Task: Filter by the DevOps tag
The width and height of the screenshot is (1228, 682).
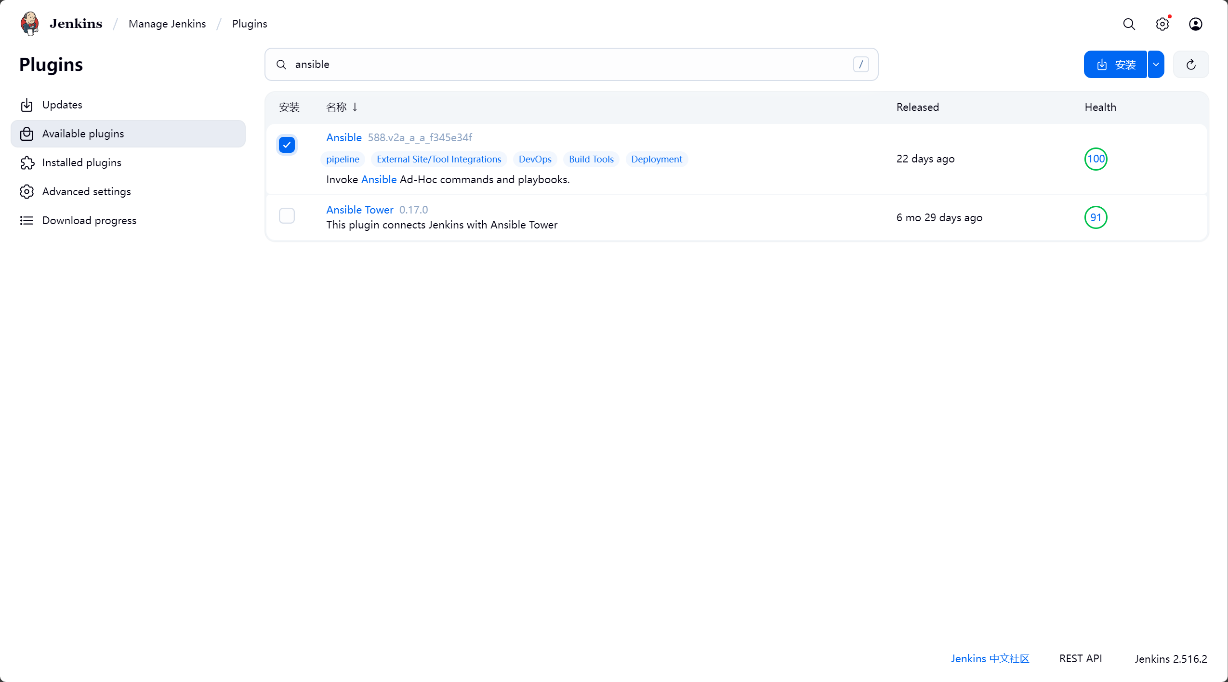Action: [x=535, y=159]
